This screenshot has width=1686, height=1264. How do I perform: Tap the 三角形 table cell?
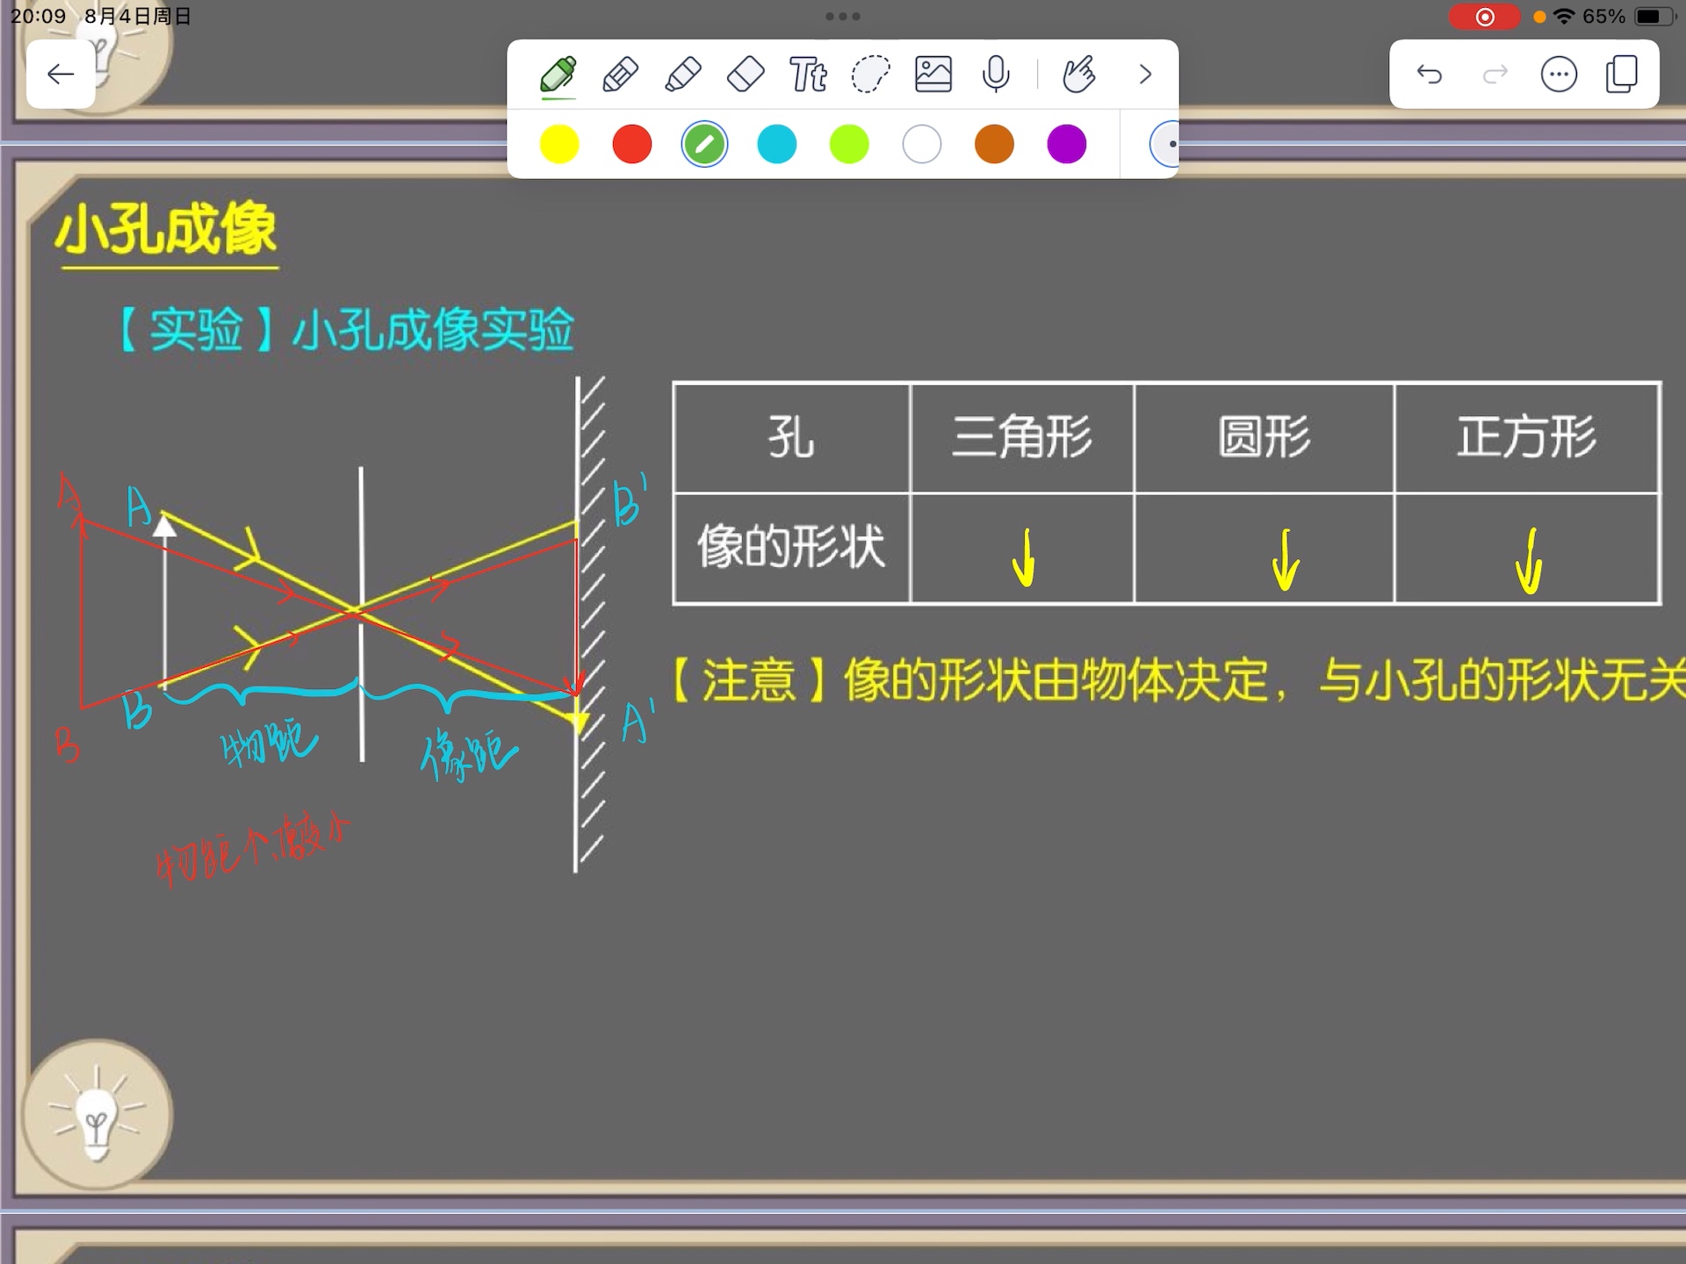click(1022, 437)
